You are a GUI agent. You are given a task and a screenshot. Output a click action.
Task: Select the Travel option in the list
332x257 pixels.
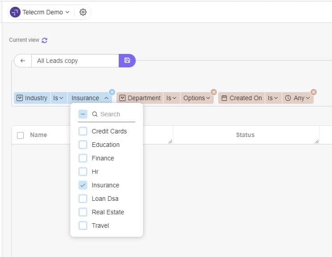[100, 226]
